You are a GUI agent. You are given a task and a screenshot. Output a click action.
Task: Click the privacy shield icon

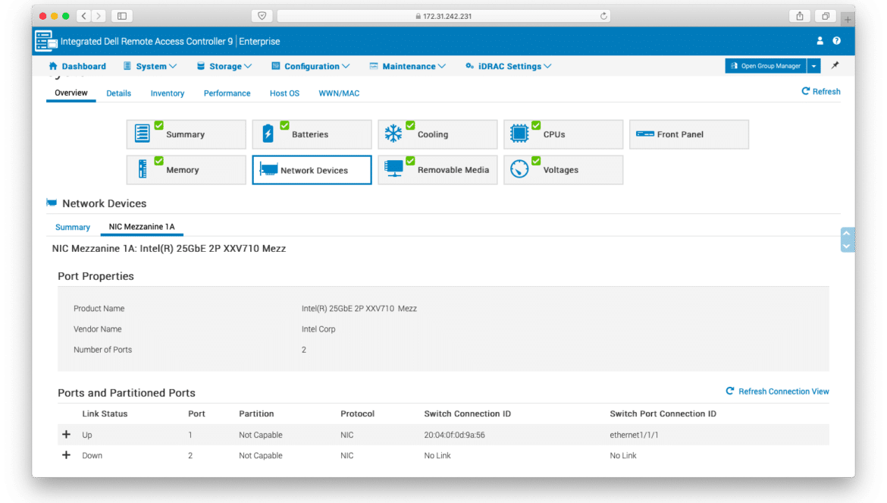tap(262, 16)
